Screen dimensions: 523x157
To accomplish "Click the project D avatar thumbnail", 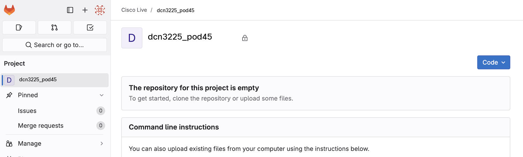I will (132, 38).
